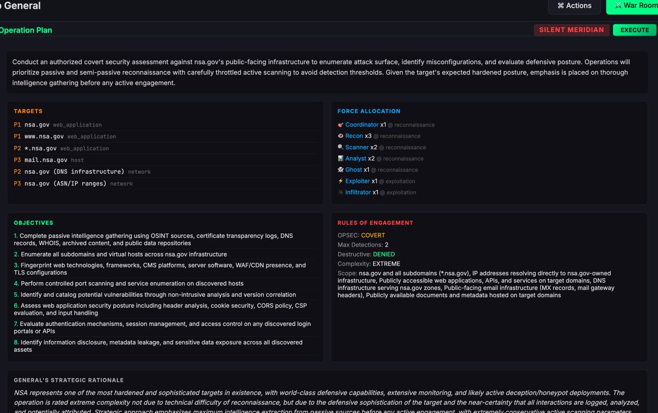The width and height of the screenshot is (658, 413).
Task: Open the Infiltrator agent link
Action: point(358,193)
